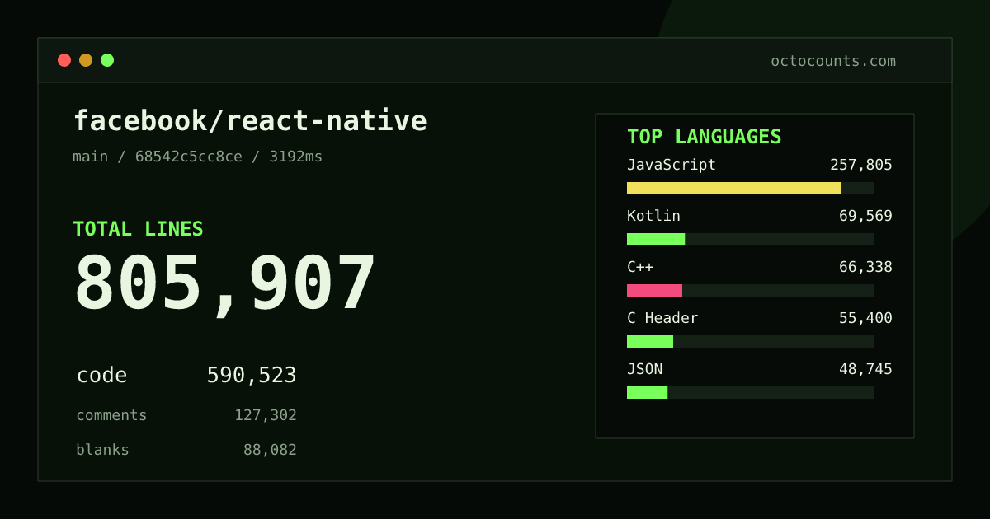Select the blanks row label

102,450
